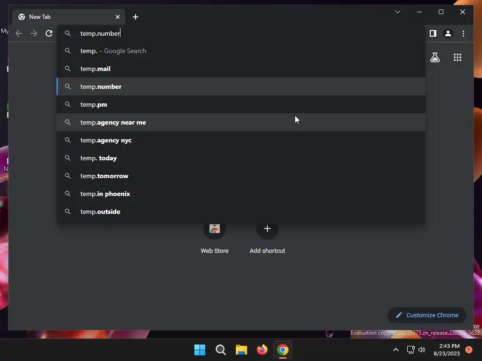Screen dimensions: 482x361
Task: Go forward using the right arrow button
Action: click(34, 33)
